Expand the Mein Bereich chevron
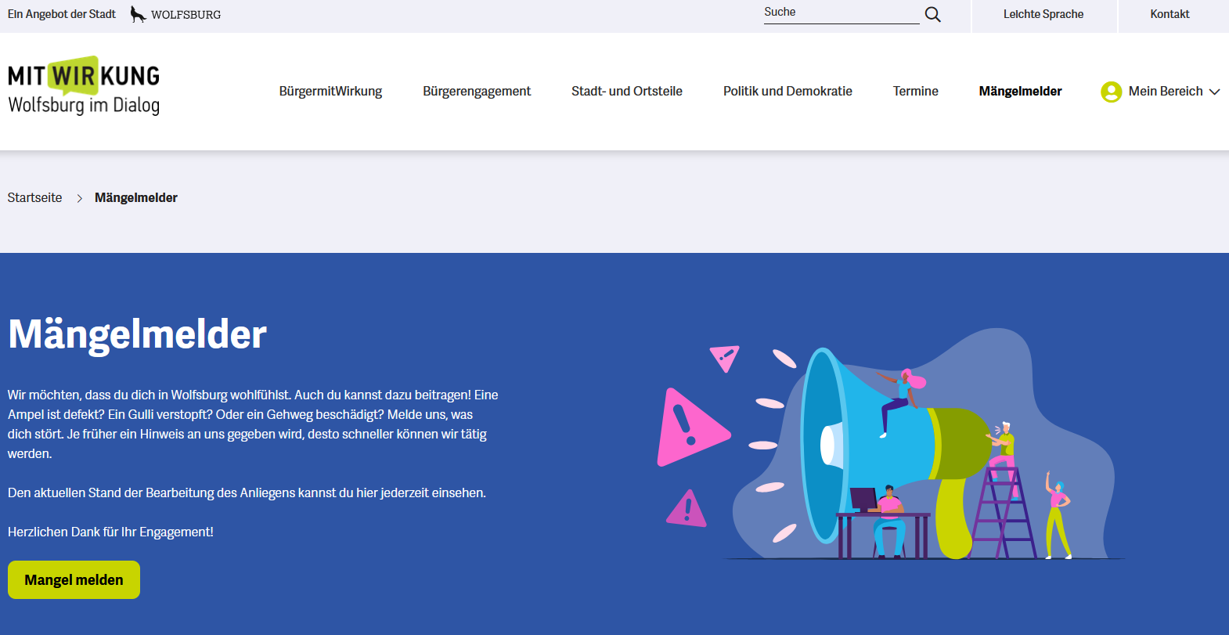Viewport: 1229px width, 635px height. click(1214, 92)
